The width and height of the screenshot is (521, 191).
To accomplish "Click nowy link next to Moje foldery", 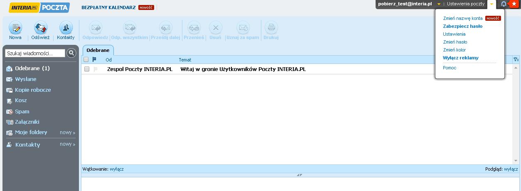I will (x=67, y=132).
